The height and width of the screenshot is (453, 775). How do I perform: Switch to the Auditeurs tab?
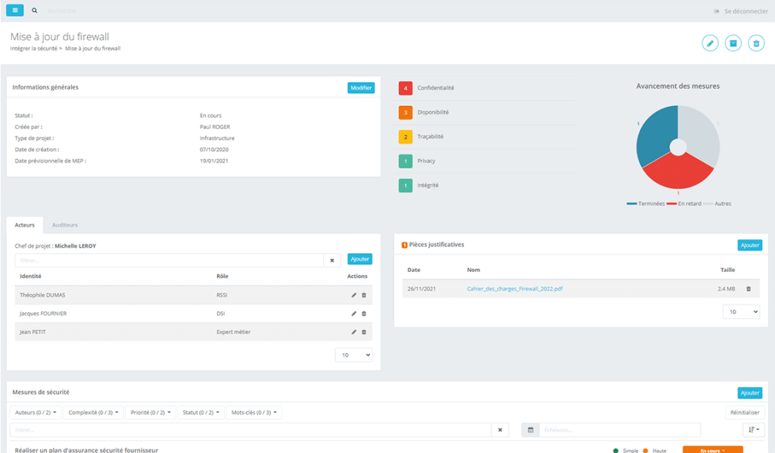[64, 225]
